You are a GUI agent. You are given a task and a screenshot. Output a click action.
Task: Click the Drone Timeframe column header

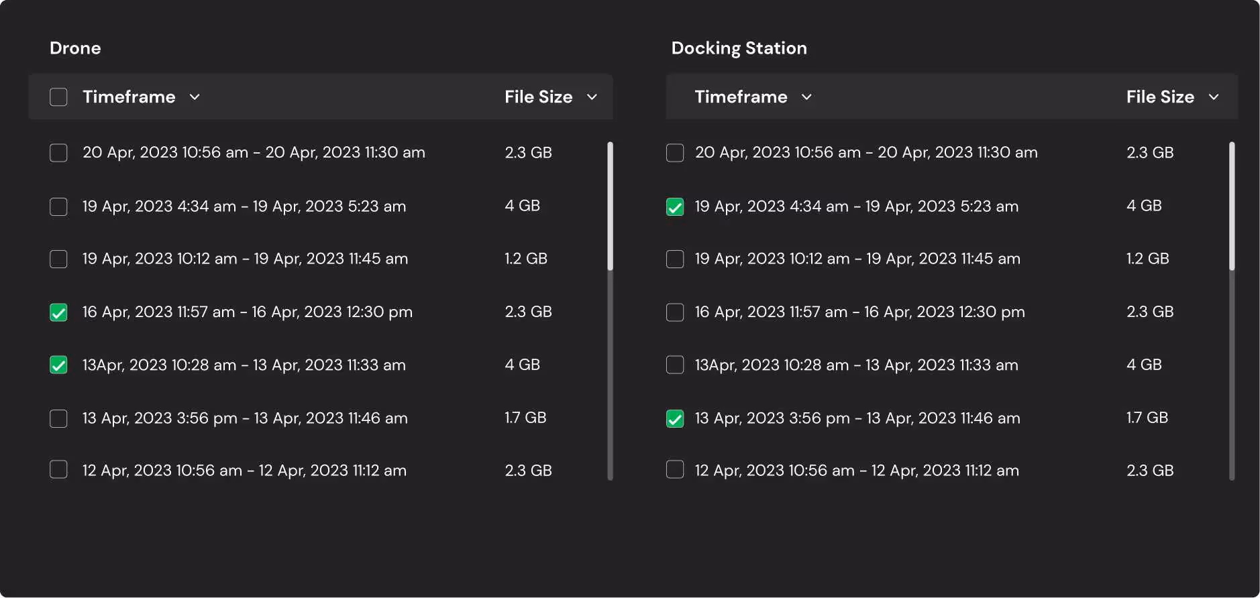pos(129,97)
